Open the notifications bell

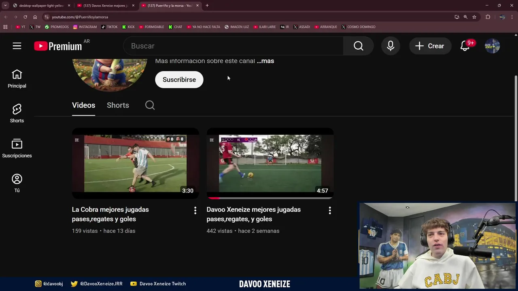[x=465, y=46]
